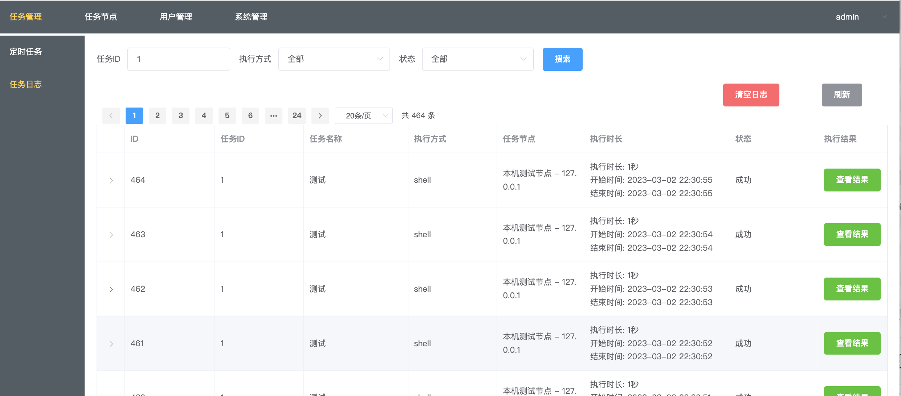The height and width of the screenshot is (396, 901).
Task: View result for log 463
Action: tap(852, 234)
